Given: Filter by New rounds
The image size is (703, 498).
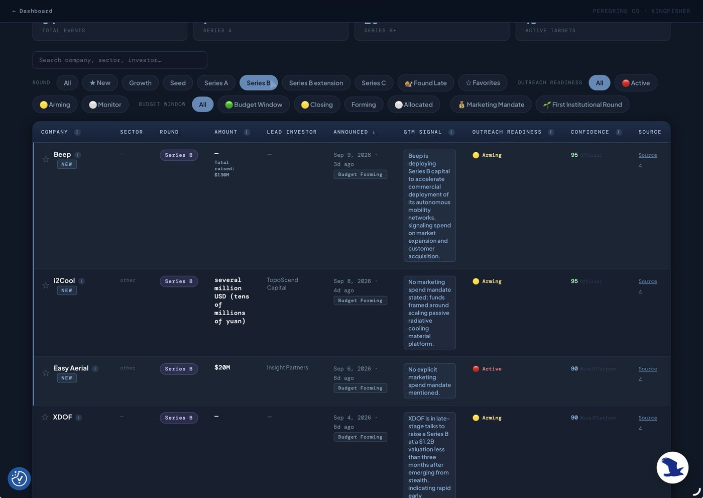Looking at the screenshot, I should [100, 83].
